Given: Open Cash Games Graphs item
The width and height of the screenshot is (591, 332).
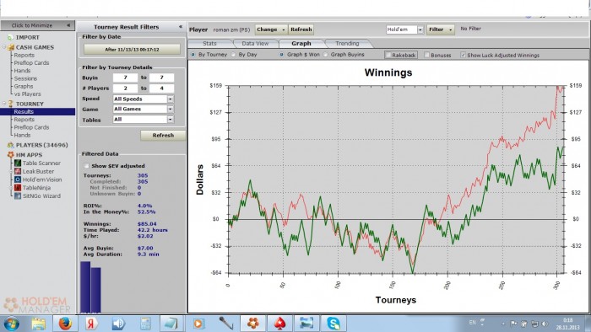Looking at the screenshot, I should pos(24,86).
